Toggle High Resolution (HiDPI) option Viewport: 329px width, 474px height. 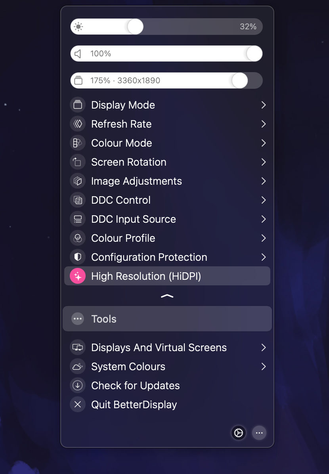tap(146, 276)
